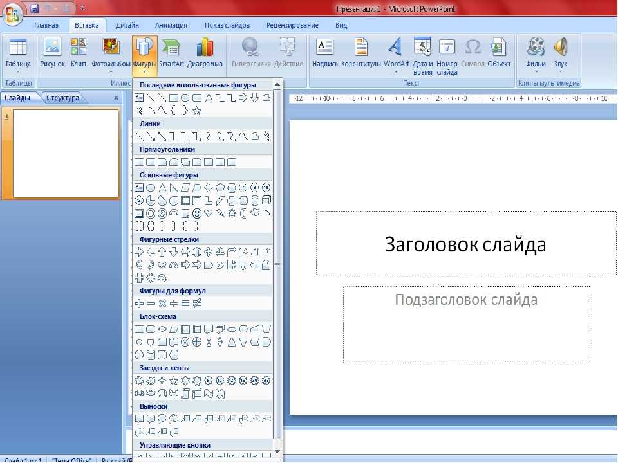Select the lightning bolt shape
The width and height of the screenshot is (618, 463).
coord(220,213)
